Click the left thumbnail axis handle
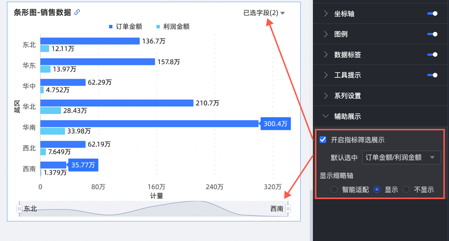449x241 pixels. (x=19, y=209)
